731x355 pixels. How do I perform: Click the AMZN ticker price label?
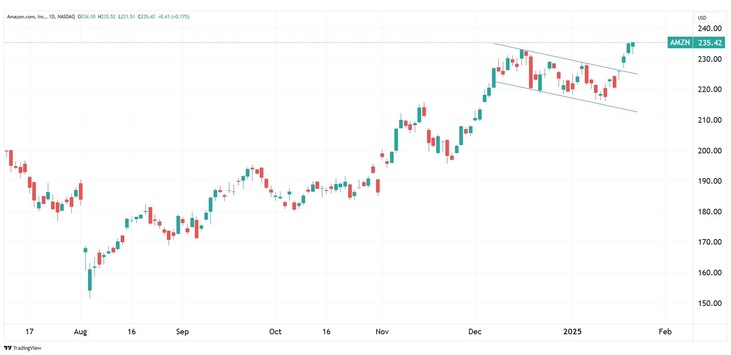point(680,42)
